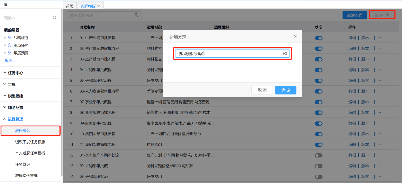
Task: Close the 新增分类 dialog with X icon
Action: pos(295,37)
